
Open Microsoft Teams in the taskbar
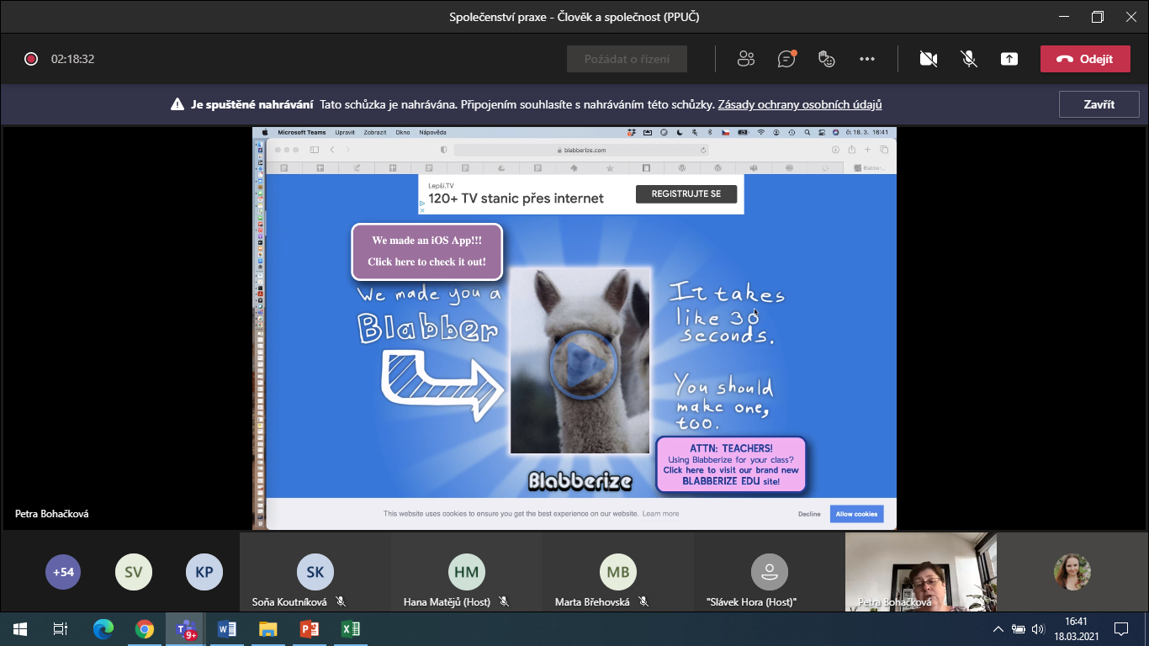click(x=185, y=629)
